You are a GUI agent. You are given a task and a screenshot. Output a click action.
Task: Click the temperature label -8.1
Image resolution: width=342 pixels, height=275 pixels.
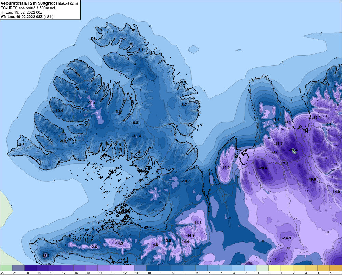pos(140,50)
